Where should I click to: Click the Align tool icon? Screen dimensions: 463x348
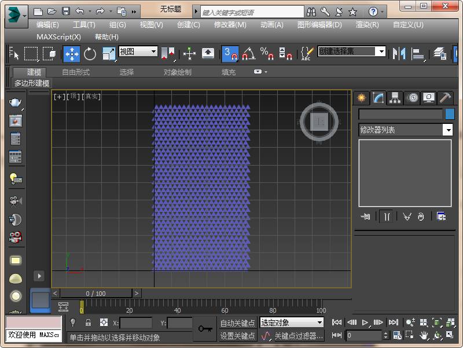(418, 54)
